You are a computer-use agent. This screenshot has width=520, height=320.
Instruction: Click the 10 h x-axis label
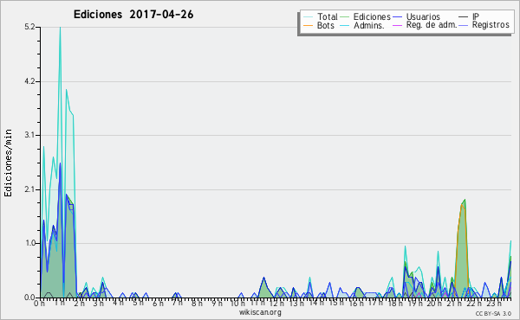(237, 303)
